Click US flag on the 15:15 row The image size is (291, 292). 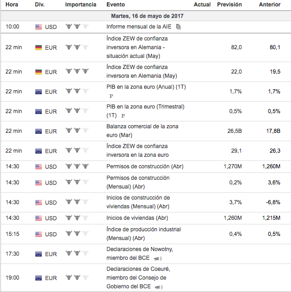click(39, 234)
